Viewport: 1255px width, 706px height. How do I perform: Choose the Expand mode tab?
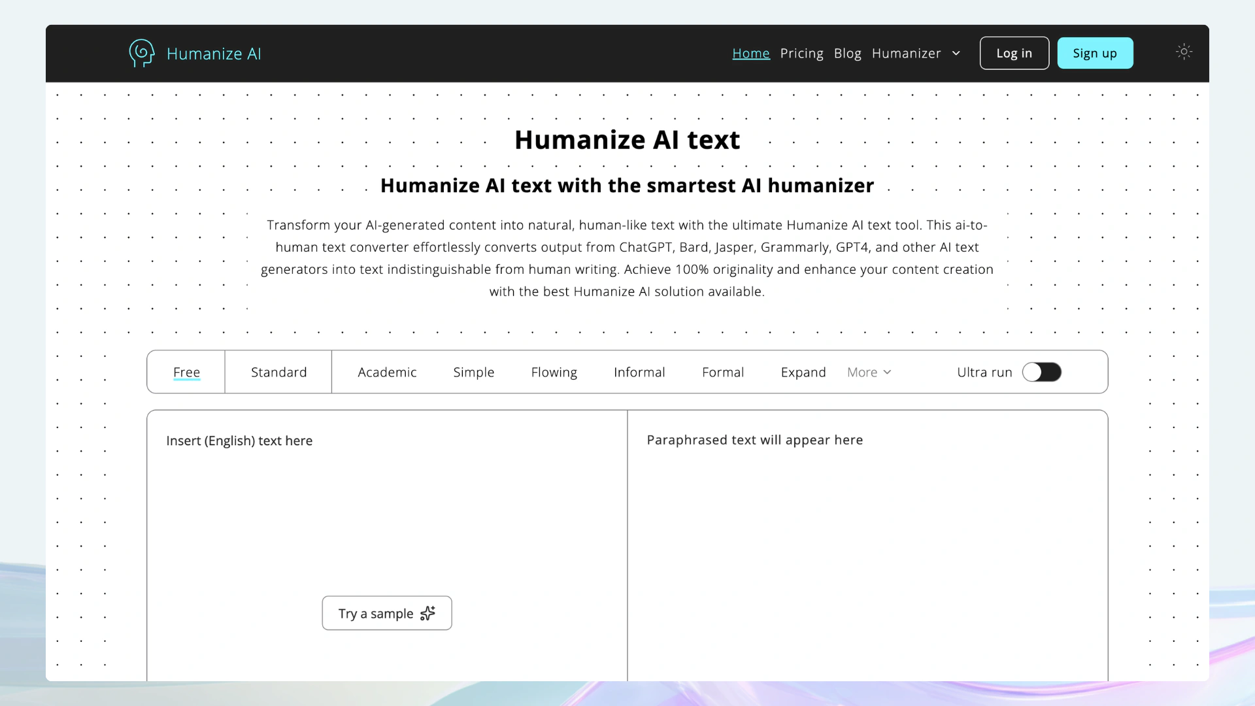point(803,372)
